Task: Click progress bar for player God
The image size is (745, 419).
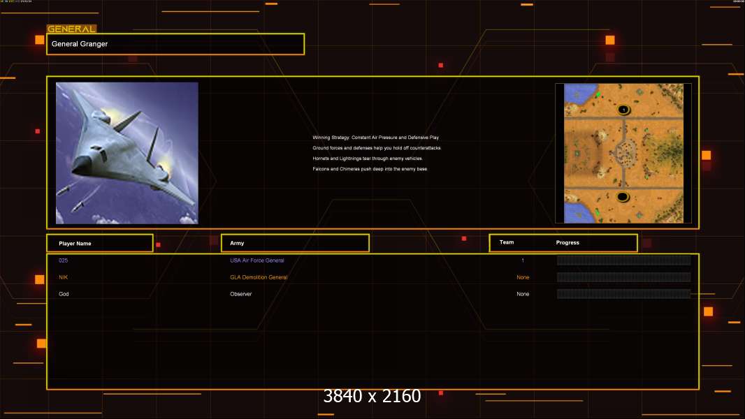Action: (624, 294)
